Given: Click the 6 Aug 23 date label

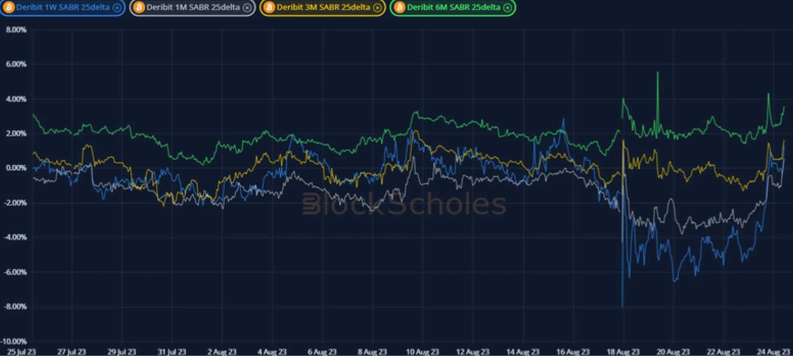Looking at the screenshot, I should (x=322, y=352).
